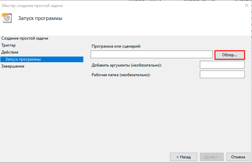Jump to the 'Завершение' step
This screenshot has width=252, height=163.
(x=13, y=66)
